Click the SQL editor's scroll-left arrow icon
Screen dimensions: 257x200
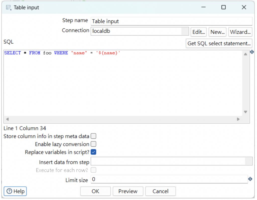[7, 119]
